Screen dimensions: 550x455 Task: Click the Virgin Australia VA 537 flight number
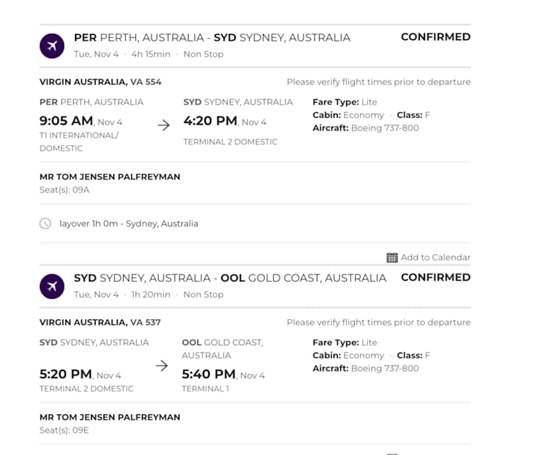tap(100, 322)
